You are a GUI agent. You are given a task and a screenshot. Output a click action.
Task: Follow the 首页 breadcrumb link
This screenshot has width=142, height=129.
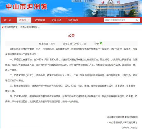[x=23, y=27]
